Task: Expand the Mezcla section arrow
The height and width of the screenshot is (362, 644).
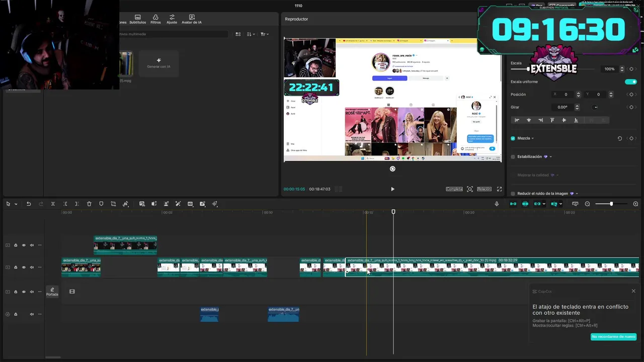Action: click(532, 139)
